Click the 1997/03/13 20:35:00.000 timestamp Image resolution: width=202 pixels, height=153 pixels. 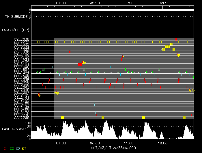click(x=112, y=148)
